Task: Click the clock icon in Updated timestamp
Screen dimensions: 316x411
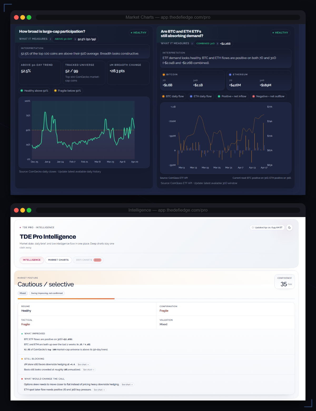Action: point(253,228)
